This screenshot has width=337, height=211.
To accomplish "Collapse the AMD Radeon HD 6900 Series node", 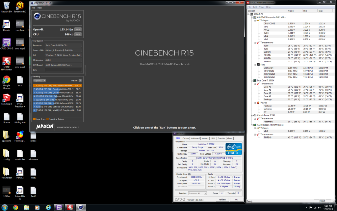I will coord(252,125).
